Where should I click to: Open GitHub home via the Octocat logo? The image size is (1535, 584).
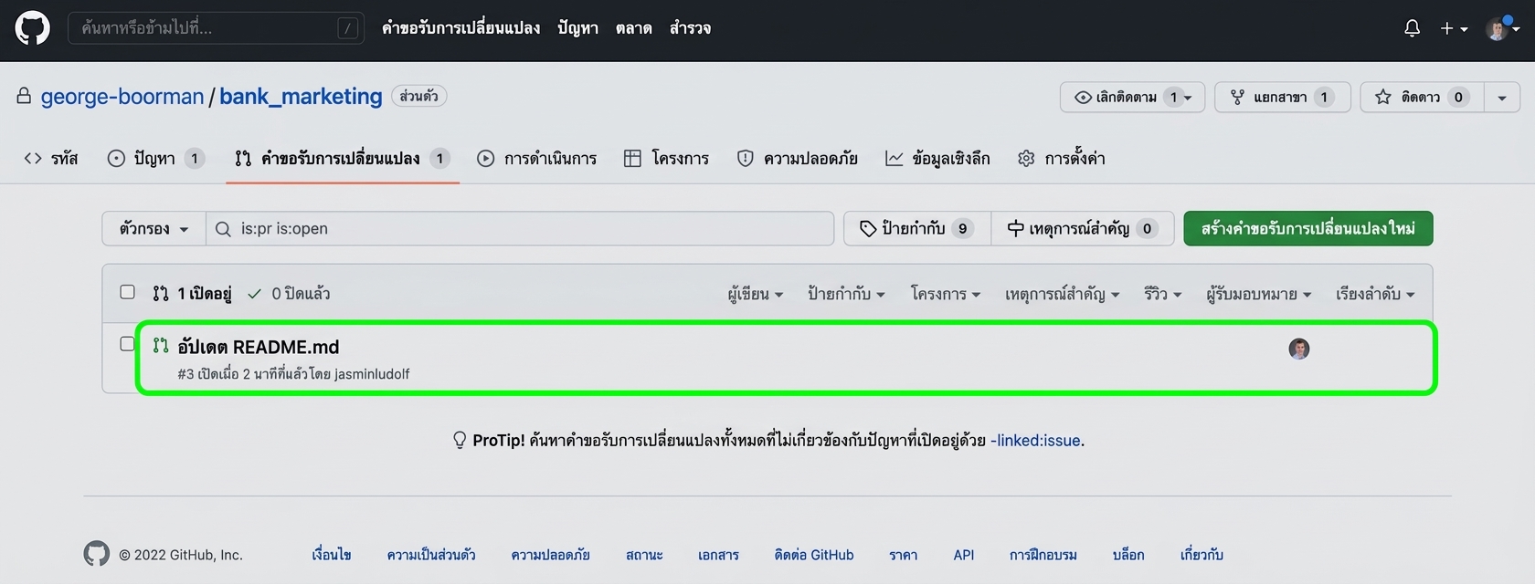[32, 28]
